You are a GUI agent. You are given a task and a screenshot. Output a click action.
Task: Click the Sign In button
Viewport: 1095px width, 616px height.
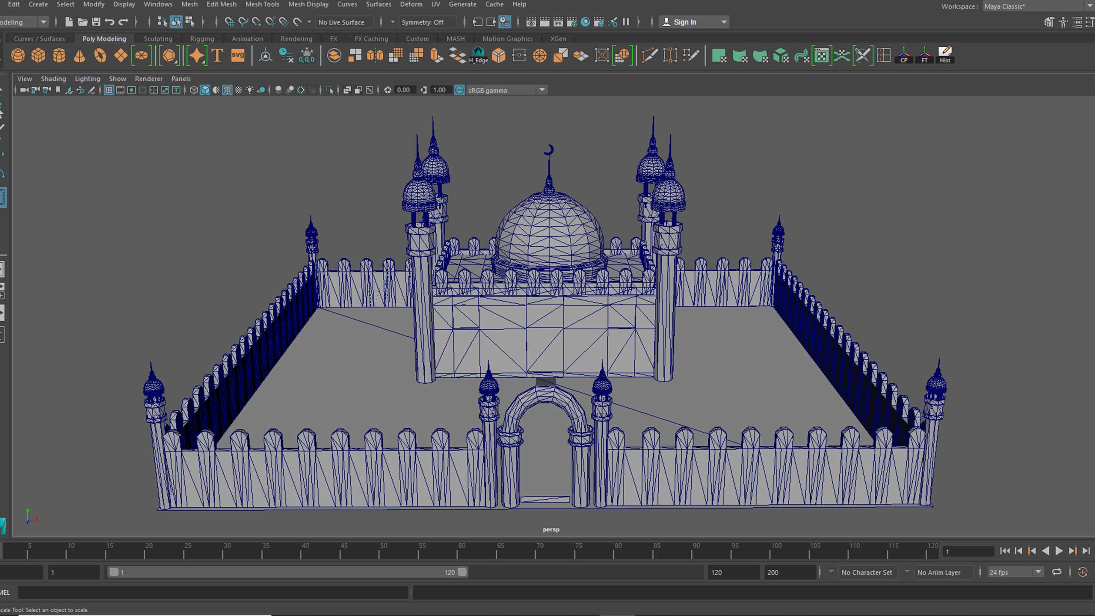click(x=685, y=22)
